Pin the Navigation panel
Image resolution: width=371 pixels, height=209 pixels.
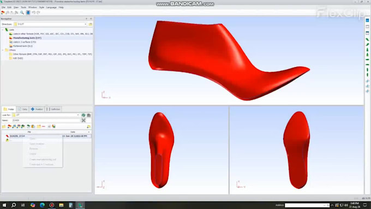pyautogui.click(x=86, y=19)
